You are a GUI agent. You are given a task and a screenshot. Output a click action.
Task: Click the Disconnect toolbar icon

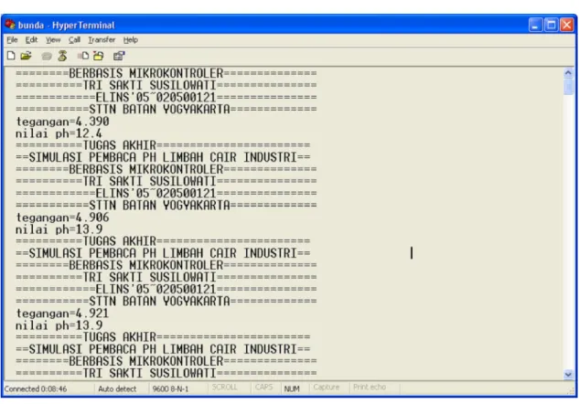62,56
